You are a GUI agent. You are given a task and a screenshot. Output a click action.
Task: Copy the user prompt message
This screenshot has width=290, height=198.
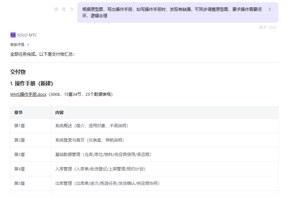click(56, 10)
